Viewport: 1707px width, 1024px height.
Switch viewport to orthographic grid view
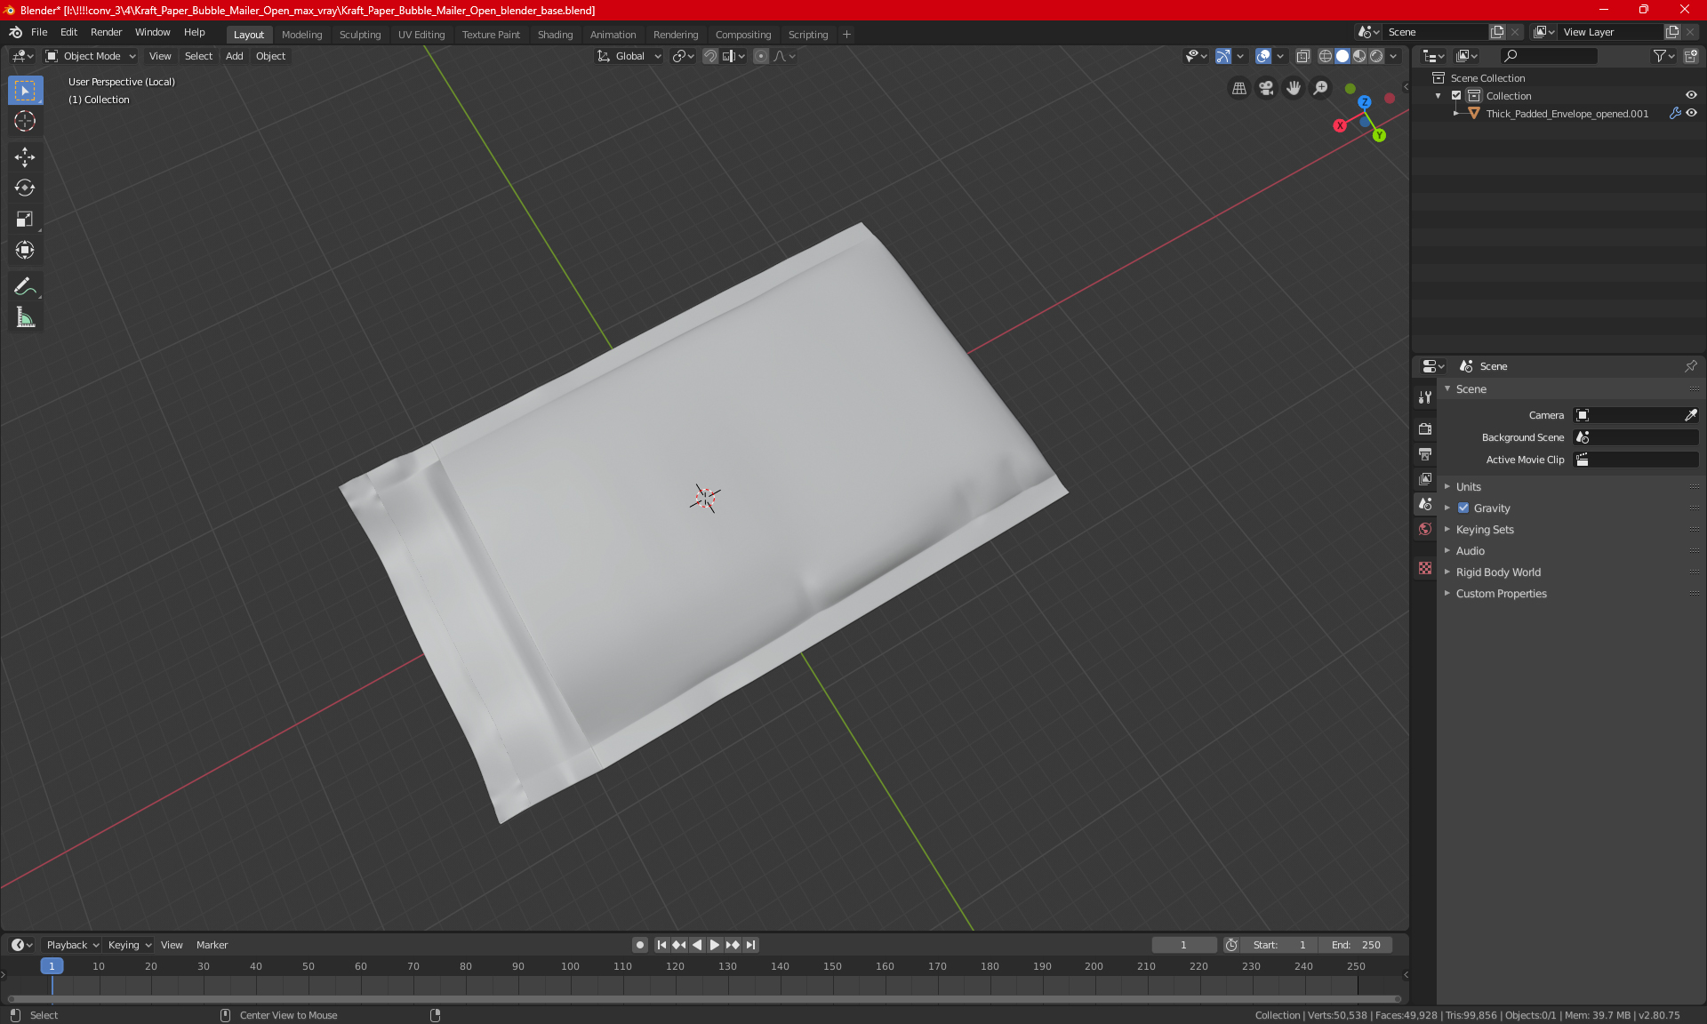pyautogui.click(x=1238, y=88)
